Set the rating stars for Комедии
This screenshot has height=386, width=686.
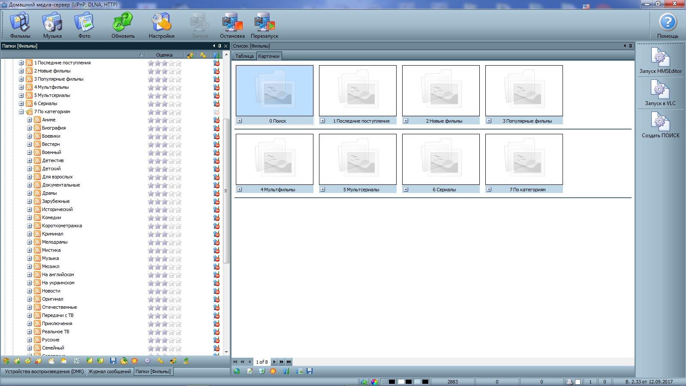(x=164, y=218)
